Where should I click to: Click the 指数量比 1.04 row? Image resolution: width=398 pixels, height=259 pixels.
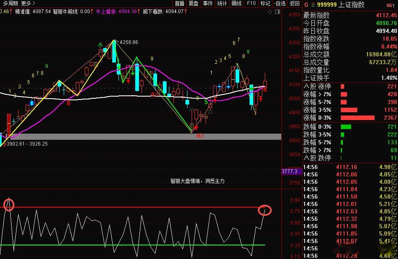[x=350, y=70]
